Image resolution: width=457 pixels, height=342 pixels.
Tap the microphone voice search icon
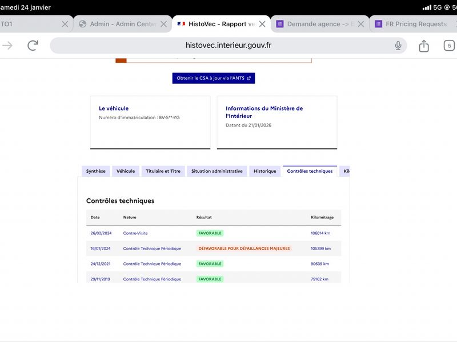coord(398,46)
